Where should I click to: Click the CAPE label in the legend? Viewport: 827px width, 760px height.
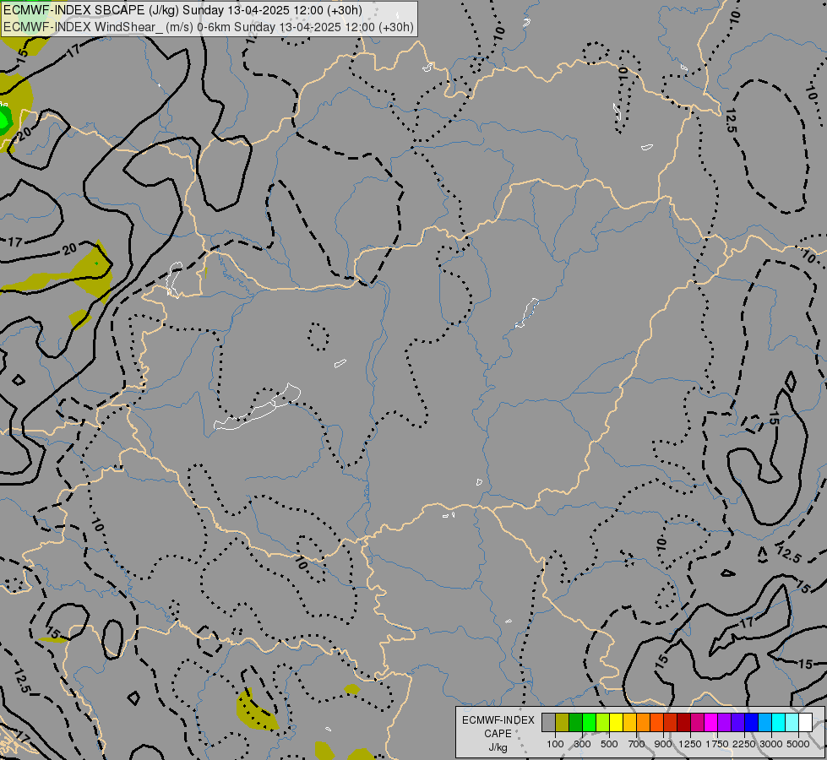tap(498, 734)
